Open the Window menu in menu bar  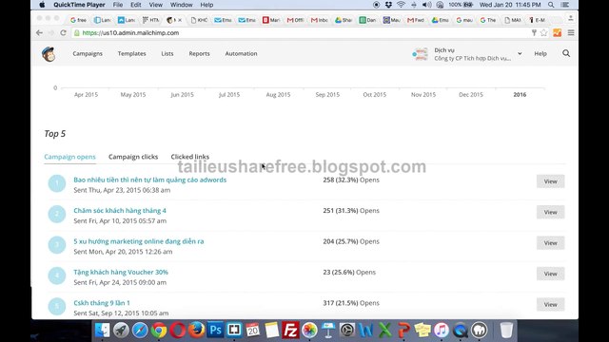(182, 5)
